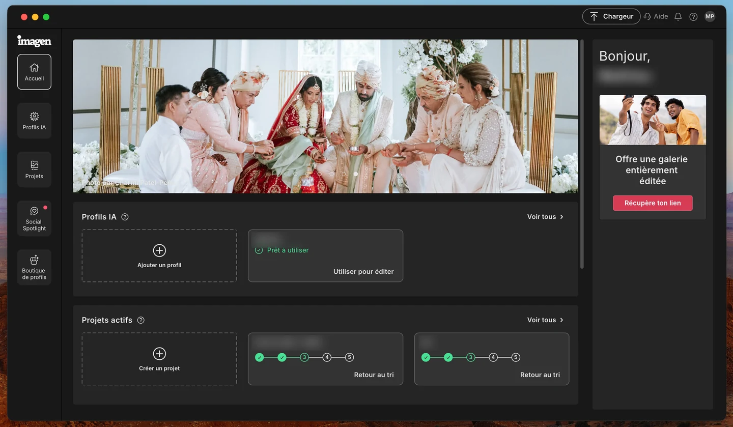Click Retour au tri on right project card
Viewport: 733px width, 427px height.
click(x=540, y=375)
